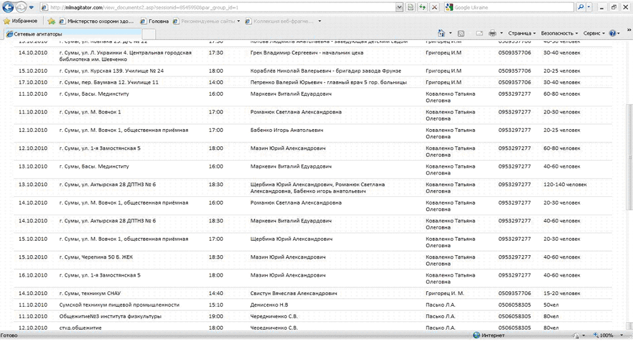Click the Print icon in command bar
633x356 pixels.
pos(491,33)
